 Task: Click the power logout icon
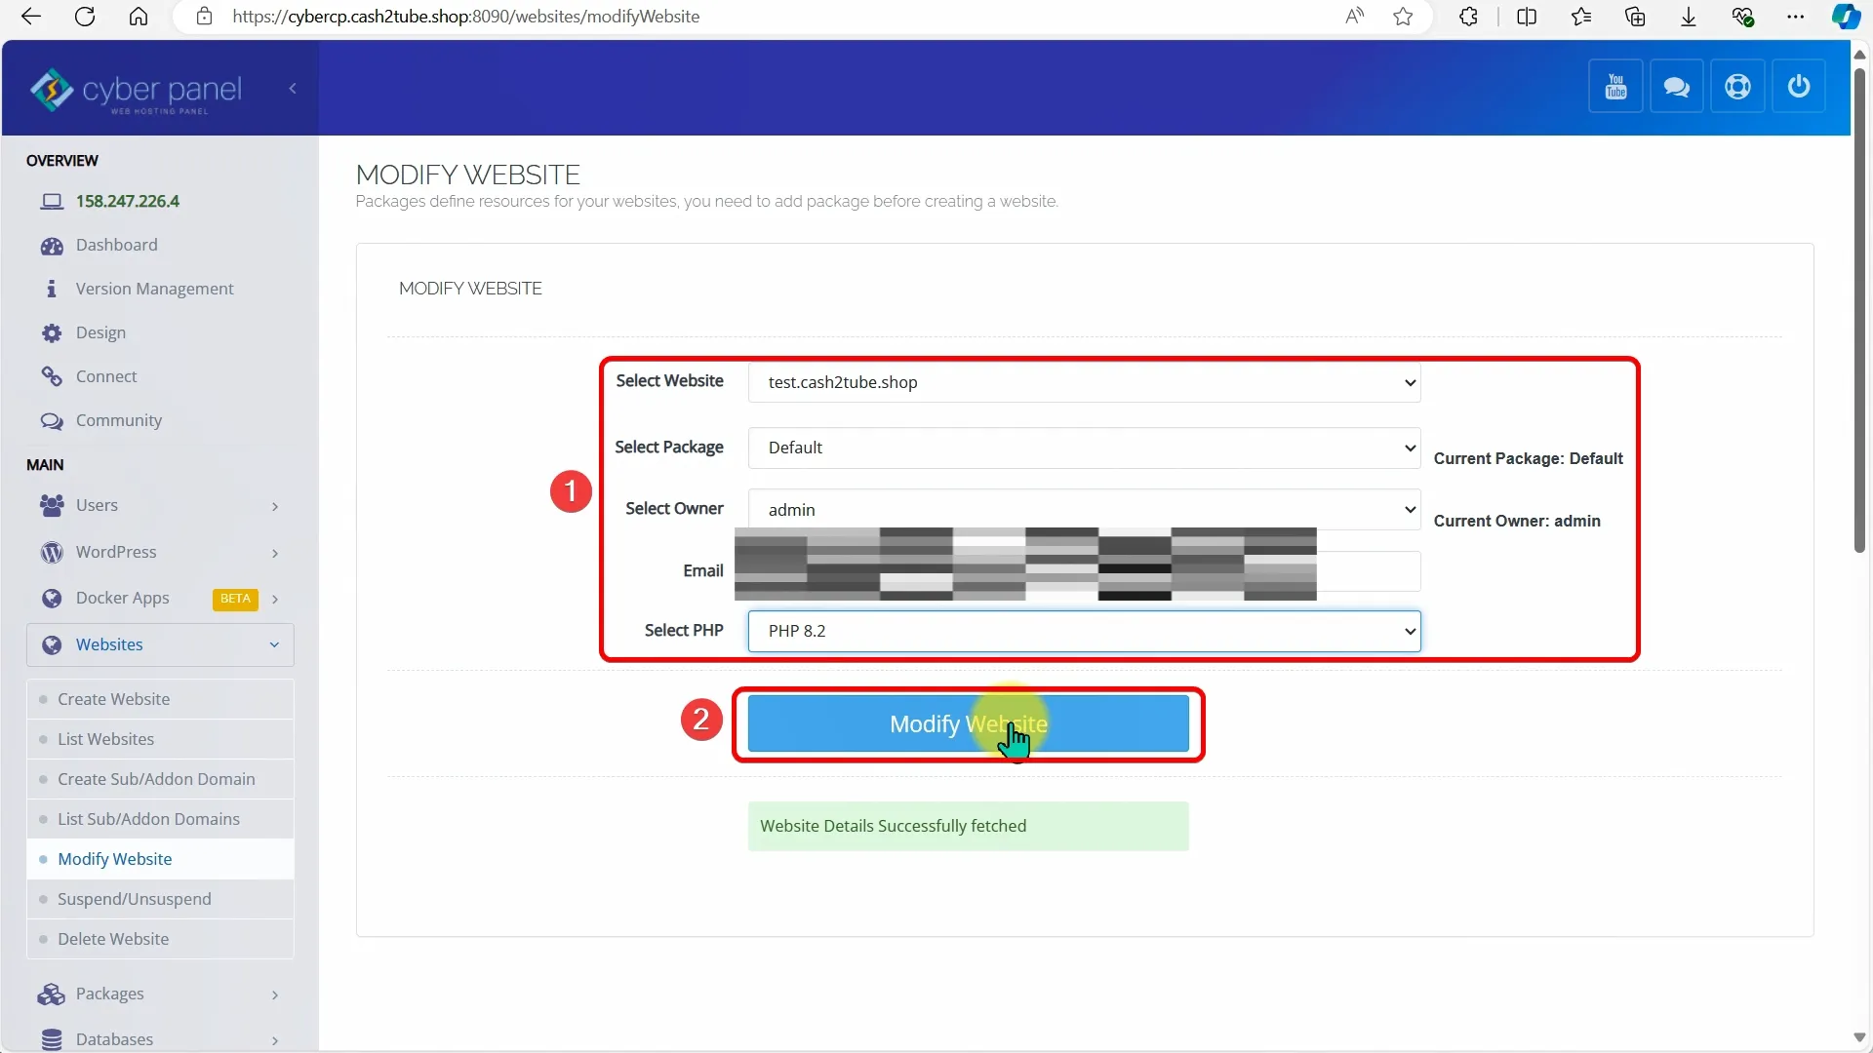click(x=1798, y=87)
